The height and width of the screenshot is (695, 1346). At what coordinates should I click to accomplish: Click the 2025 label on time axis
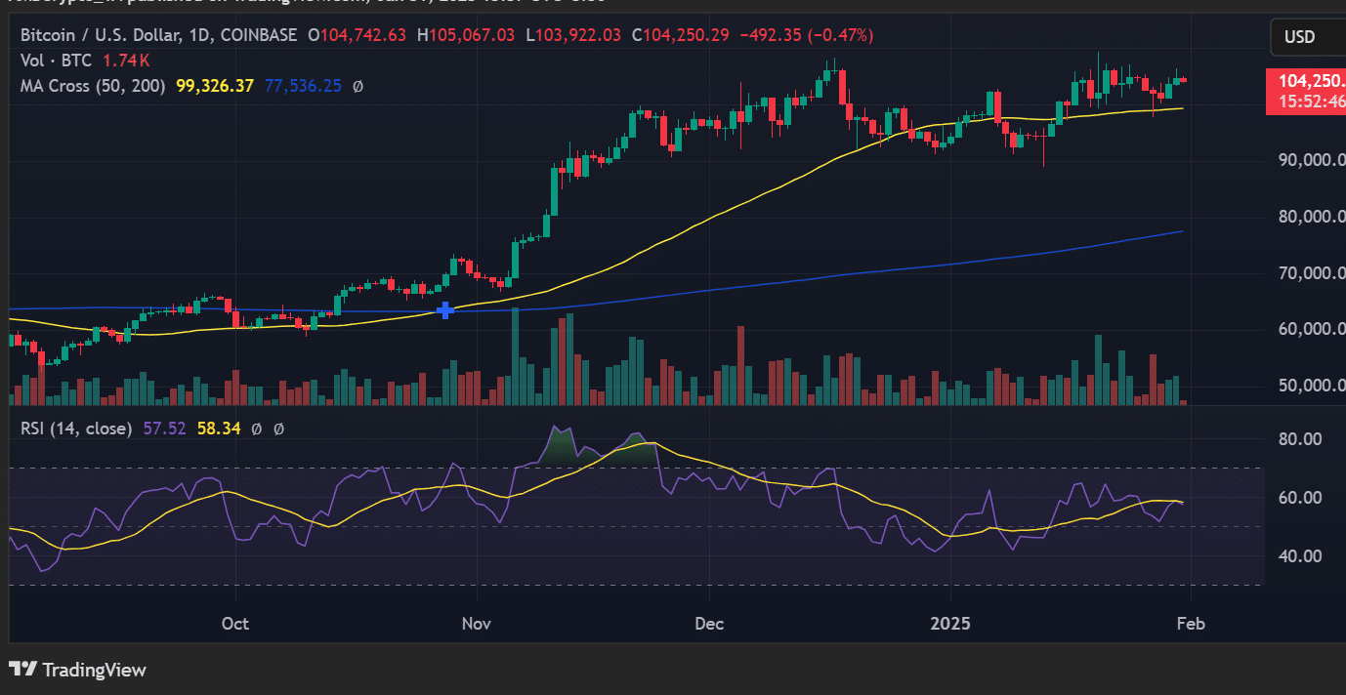950,624
